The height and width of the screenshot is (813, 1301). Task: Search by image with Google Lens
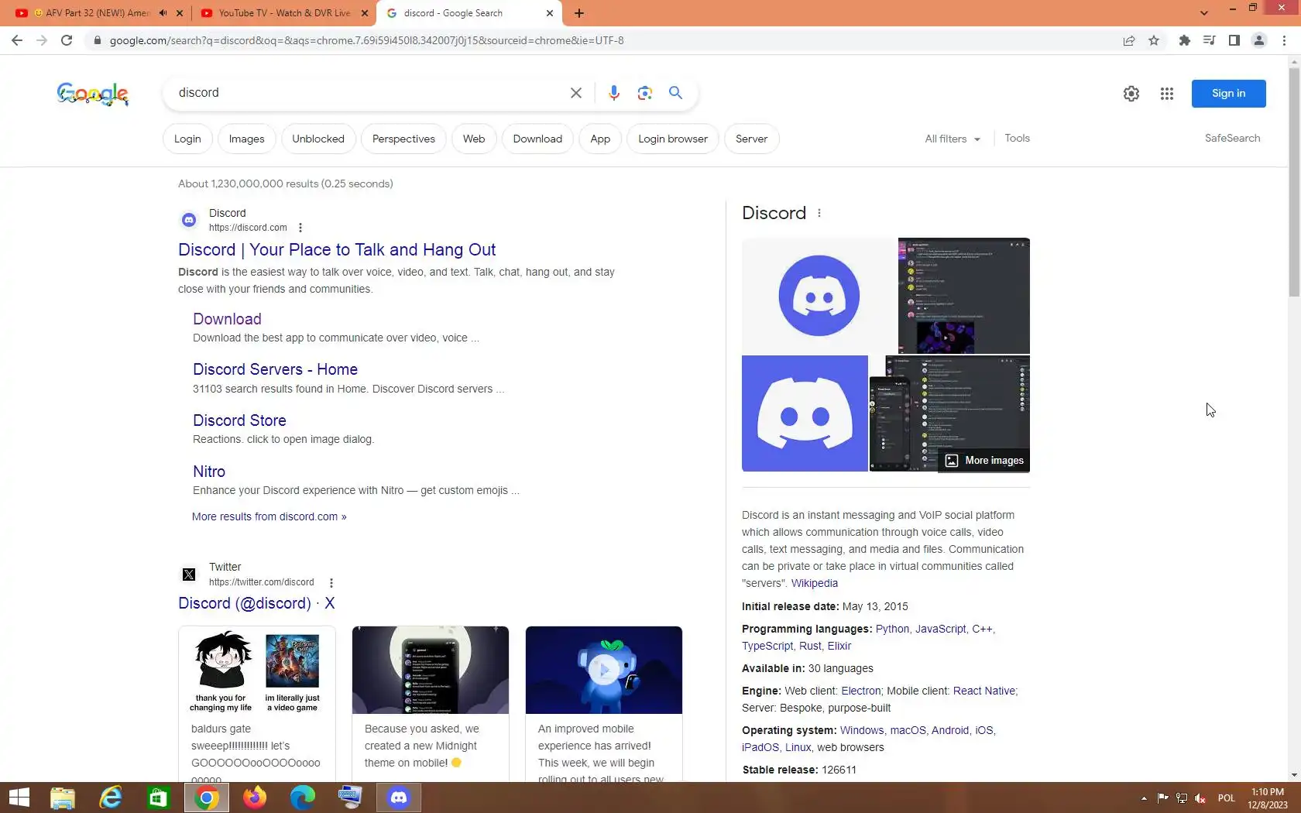click(645, 93)
